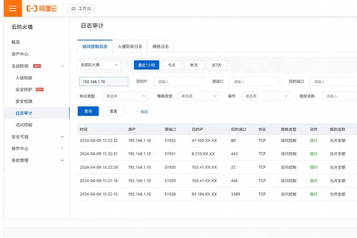
Task: Click the 目的端口 input field
Action: pyautogui.click(x=334, y=81)
